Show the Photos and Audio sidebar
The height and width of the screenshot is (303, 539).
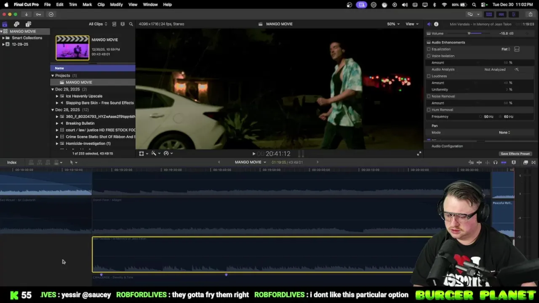point(16,24)
